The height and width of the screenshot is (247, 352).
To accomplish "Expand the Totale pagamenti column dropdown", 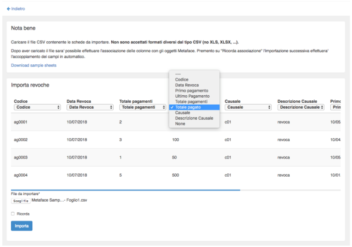I will pos(142,107).
